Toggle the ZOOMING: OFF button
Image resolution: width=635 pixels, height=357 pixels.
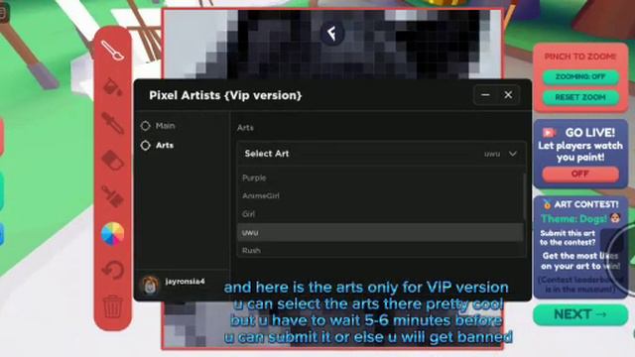580,77
